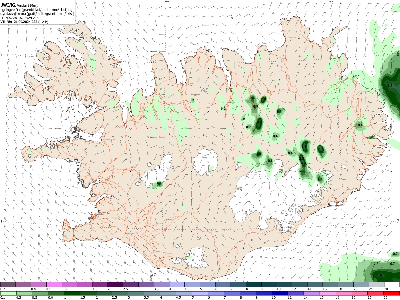Click the 2.7 precipitation value on the map

point(304,146)
